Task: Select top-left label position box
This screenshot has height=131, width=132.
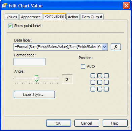Action: 93,76
